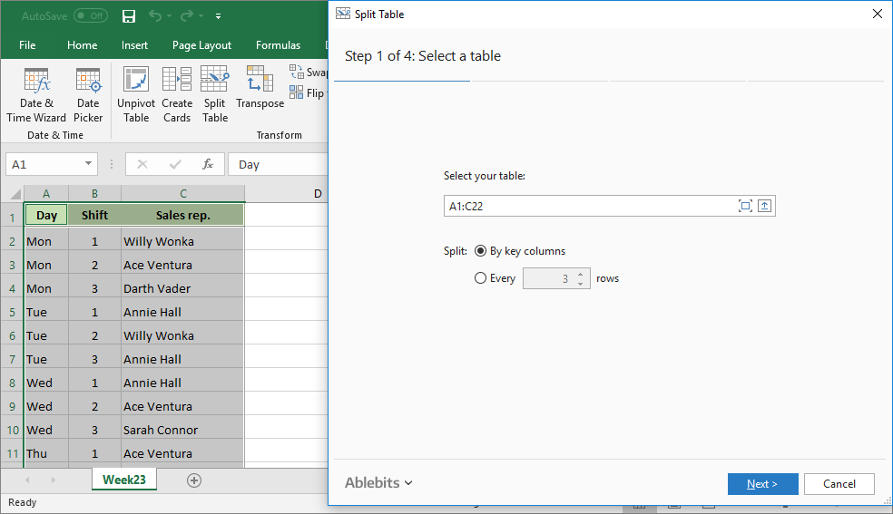Close the Split Table dialog
This screenshot has width=893, height=514.
pyautogui.click(x=878, y=14)
